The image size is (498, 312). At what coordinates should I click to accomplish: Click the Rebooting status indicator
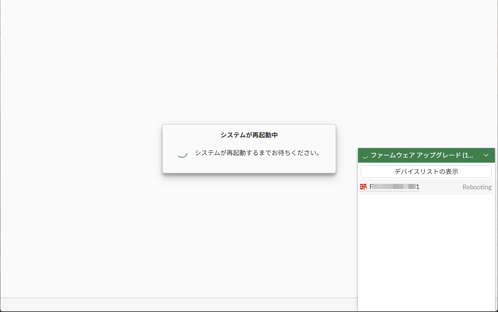pos(476,187)
